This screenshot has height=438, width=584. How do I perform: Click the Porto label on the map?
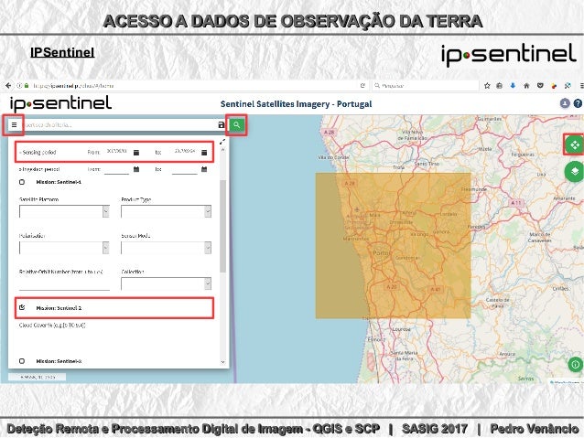pyautogui.click(x=381, y=253)
